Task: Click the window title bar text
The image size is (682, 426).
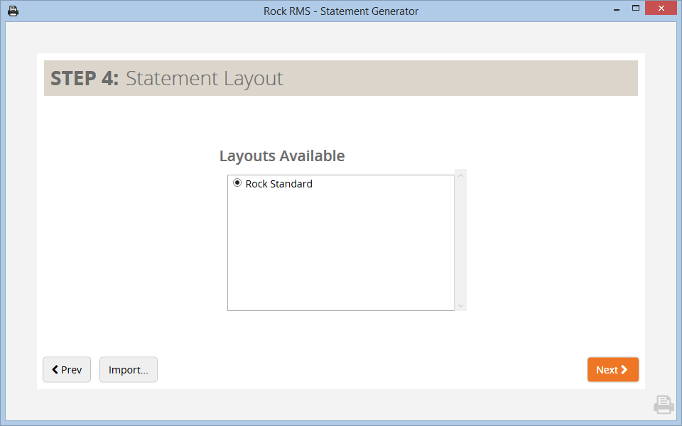Action: click(340, 11)
